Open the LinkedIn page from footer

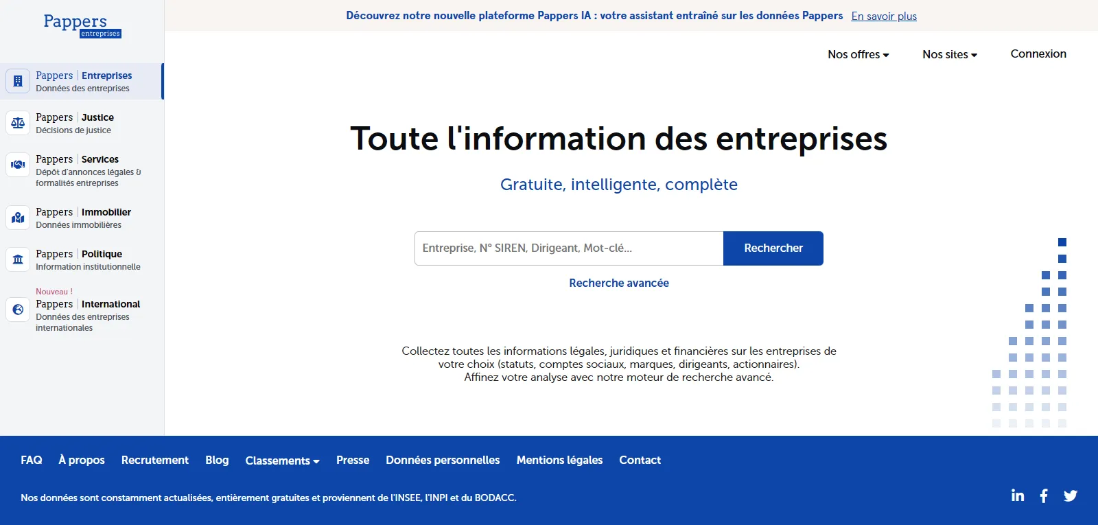[1018, 495]
